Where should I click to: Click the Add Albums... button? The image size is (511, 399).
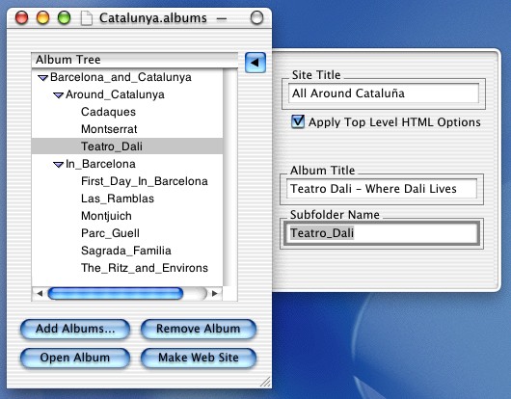tap(75, 329)
